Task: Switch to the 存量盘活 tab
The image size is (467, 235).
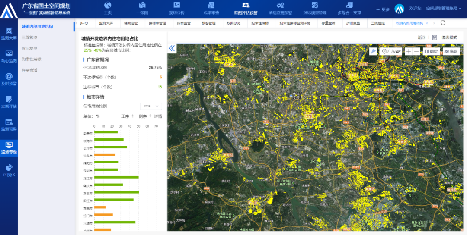Action: (x=328, y=23)
